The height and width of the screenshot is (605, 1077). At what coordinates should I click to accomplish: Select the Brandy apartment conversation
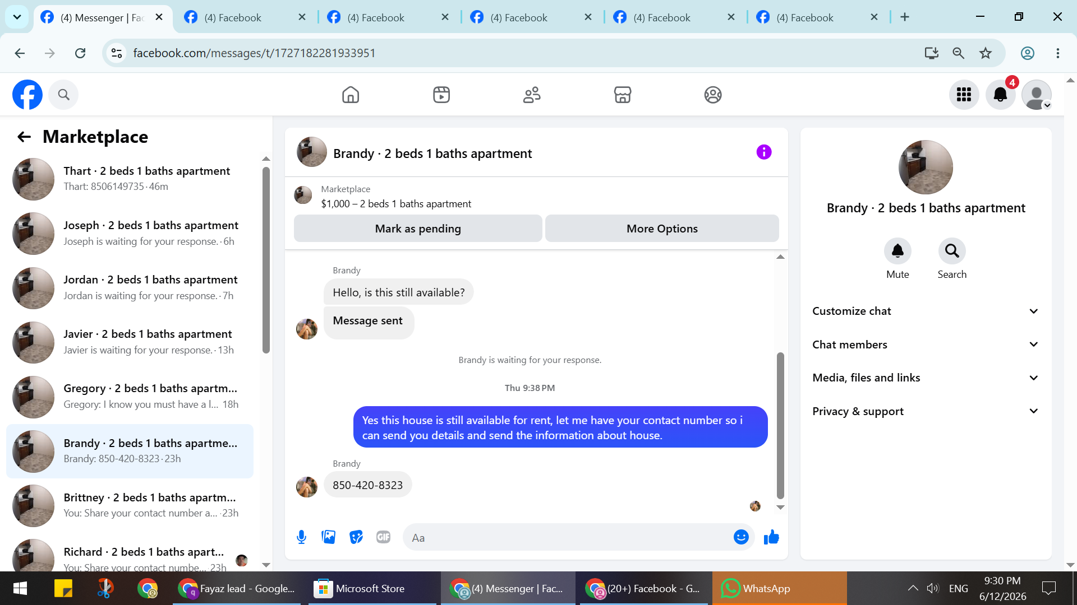130,451
